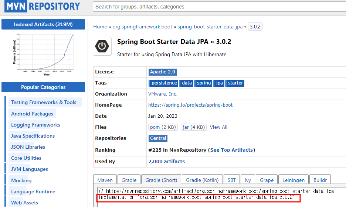The image size is (346, 207).
Task: Open the Indexed Artifacts (31.9M) header
Action: click(43, 24)
